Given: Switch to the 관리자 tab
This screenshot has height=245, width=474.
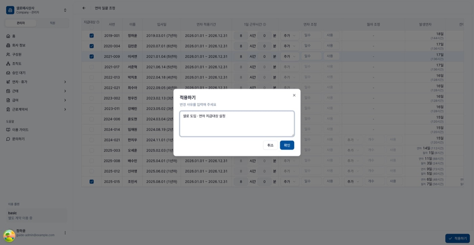Looking at the screenshot, I should click(21, 23).
